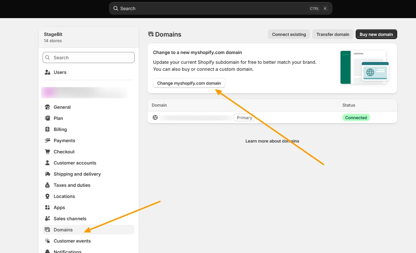Open the Users page
Viewport: 416px width, 253px height.
coord(88,72)
